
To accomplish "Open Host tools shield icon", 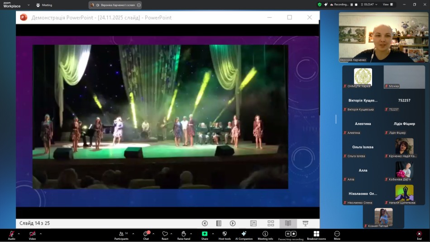I will 225,235.
